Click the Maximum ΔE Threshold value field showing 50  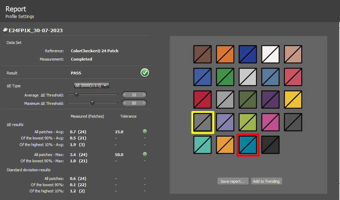134,103
